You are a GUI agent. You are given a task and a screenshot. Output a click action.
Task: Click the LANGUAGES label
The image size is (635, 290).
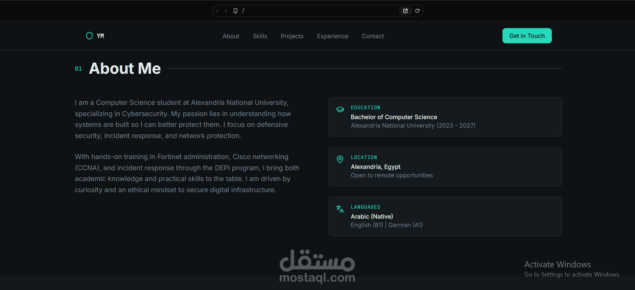(366, 207)
